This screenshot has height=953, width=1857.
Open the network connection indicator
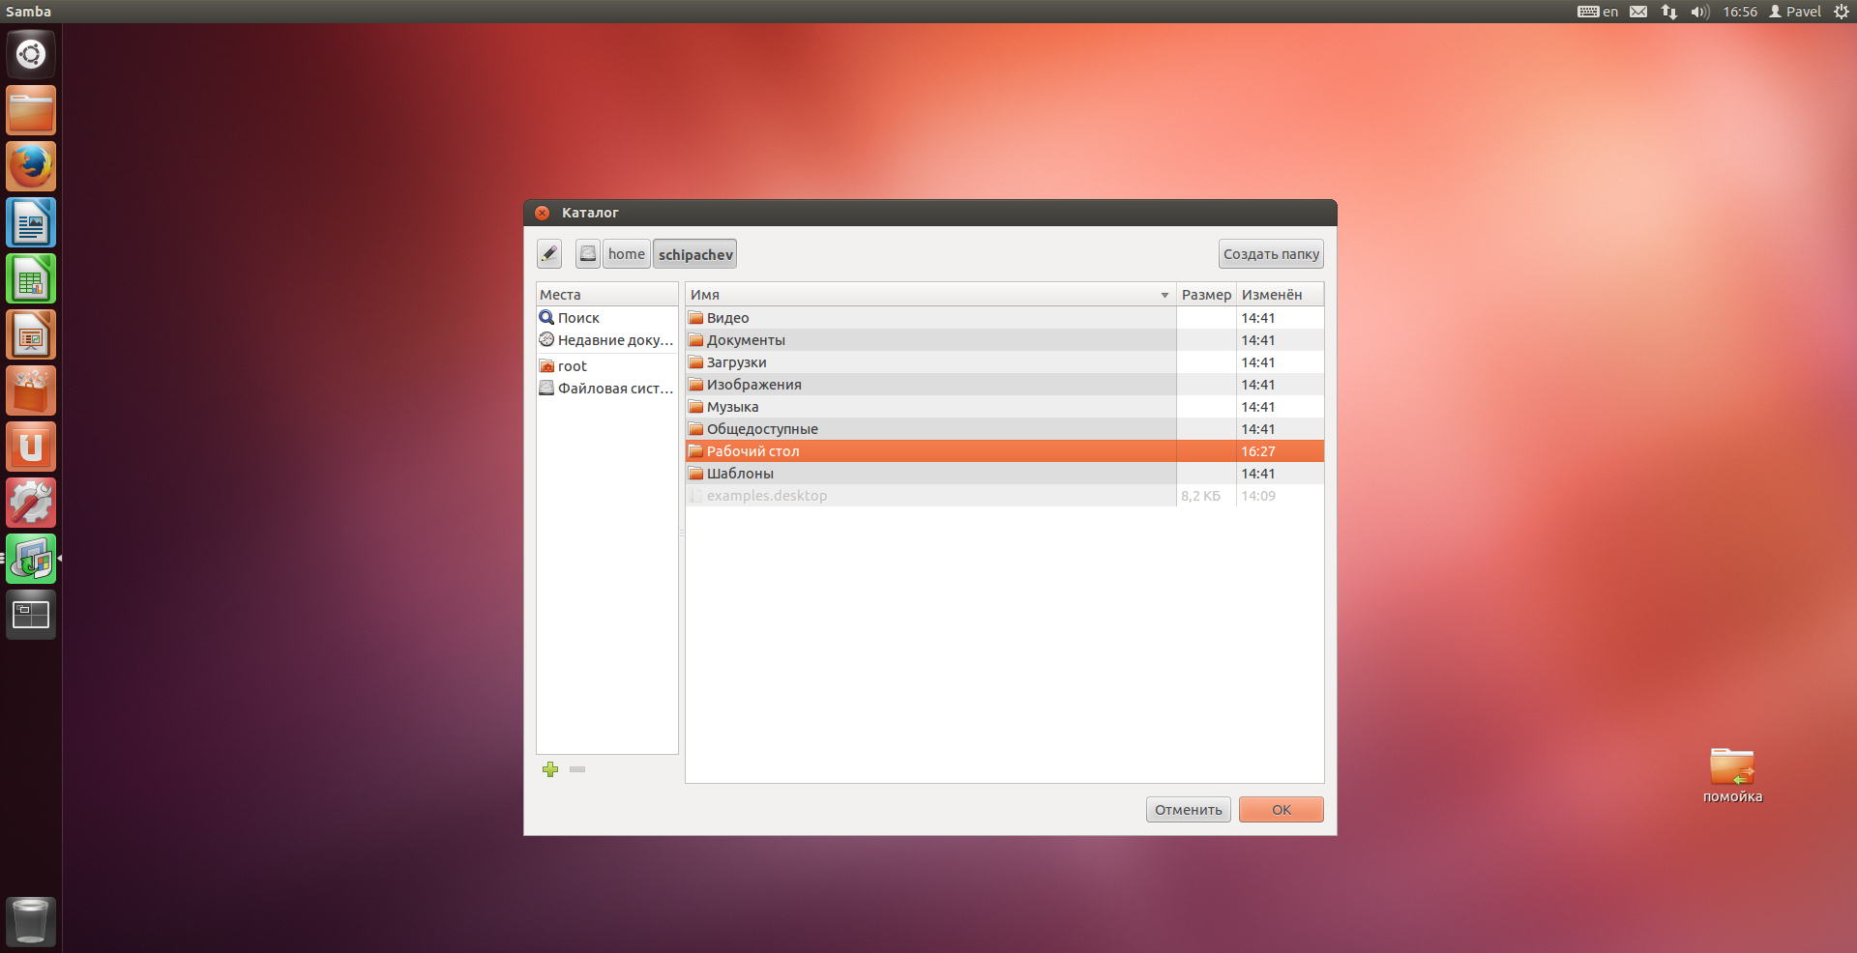pos(1669,12)
